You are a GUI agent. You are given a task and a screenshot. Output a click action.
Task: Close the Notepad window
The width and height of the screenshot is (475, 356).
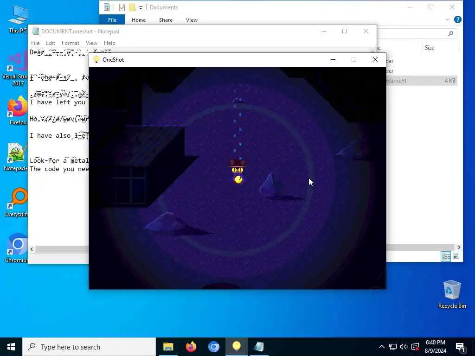pyautogui.click(x=366, y=31)
